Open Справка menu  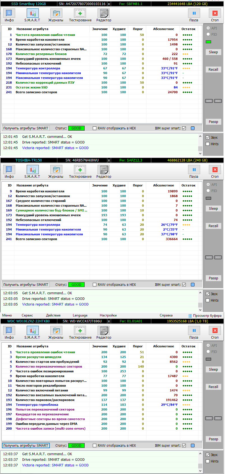(x=166, y=315)
